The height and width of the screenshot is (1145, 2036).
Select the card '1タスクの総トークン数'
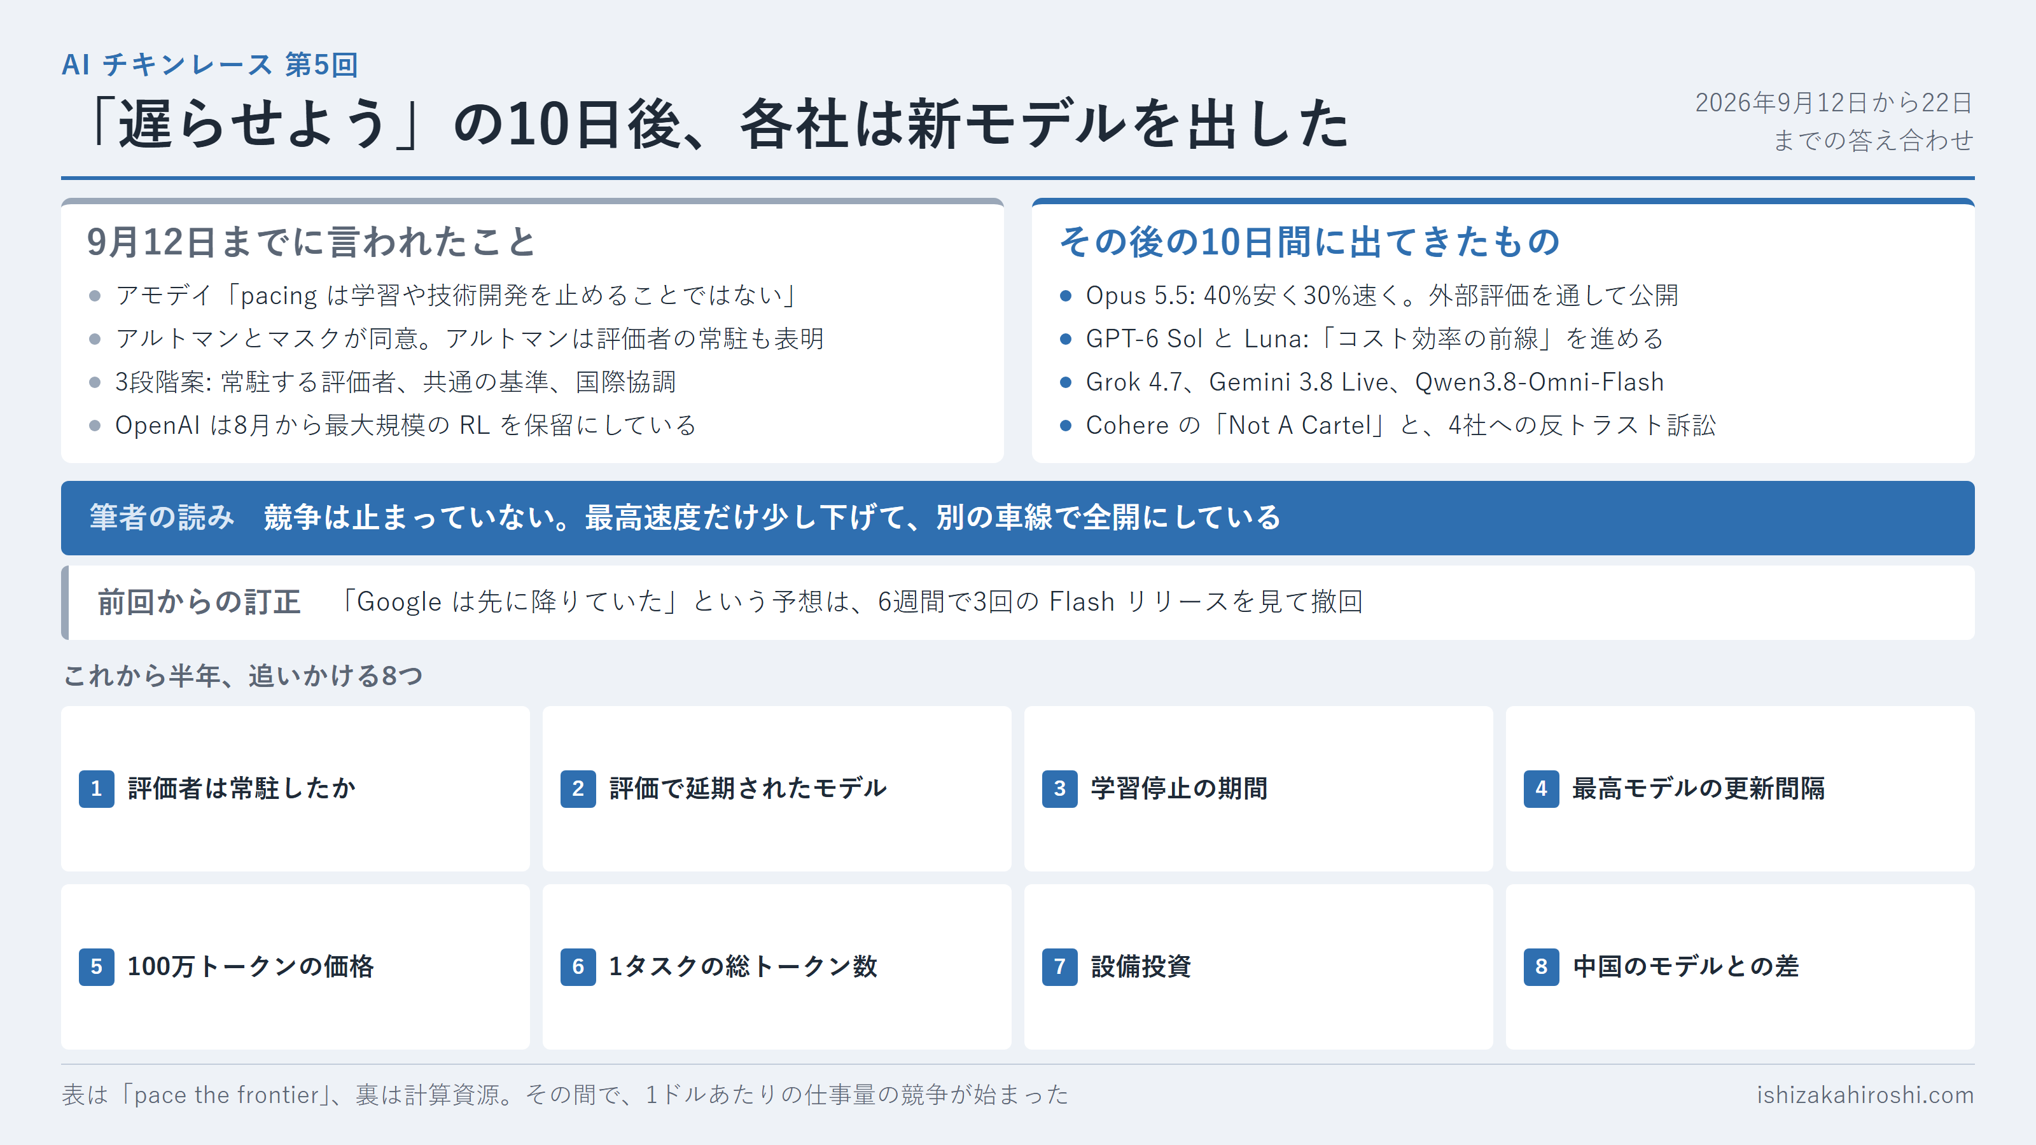(776, 966)
